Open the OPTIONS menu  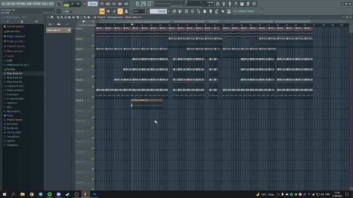pos(37,4)
